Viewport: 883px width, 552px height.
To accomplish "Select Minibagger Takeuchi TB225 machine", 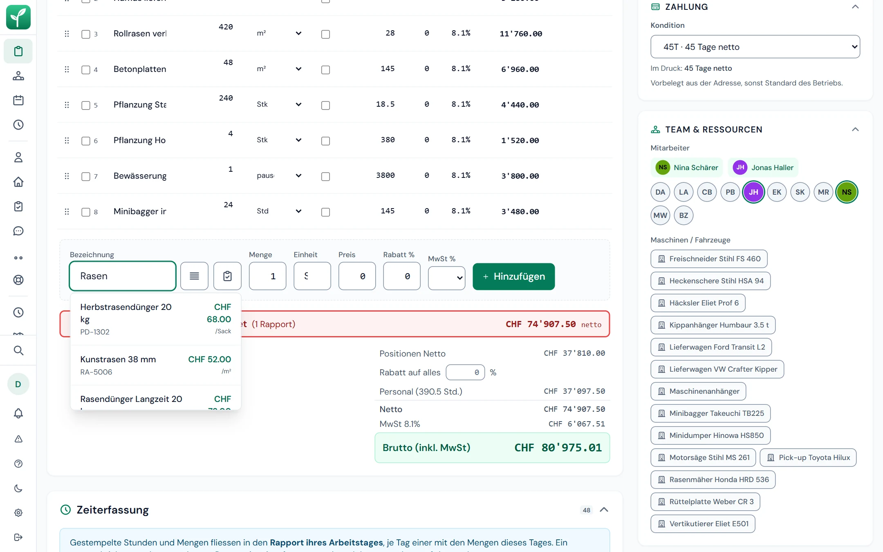I will (710, 413).
